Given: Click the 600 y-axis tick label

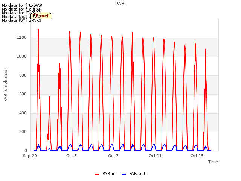Looking at the screenshot, I should coord(23,94).
